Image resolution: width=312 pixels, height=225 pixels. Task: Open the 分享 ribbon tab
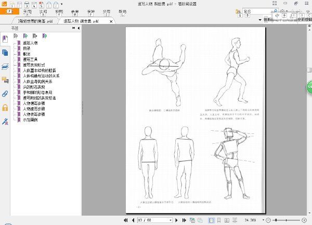coord(107,11)
